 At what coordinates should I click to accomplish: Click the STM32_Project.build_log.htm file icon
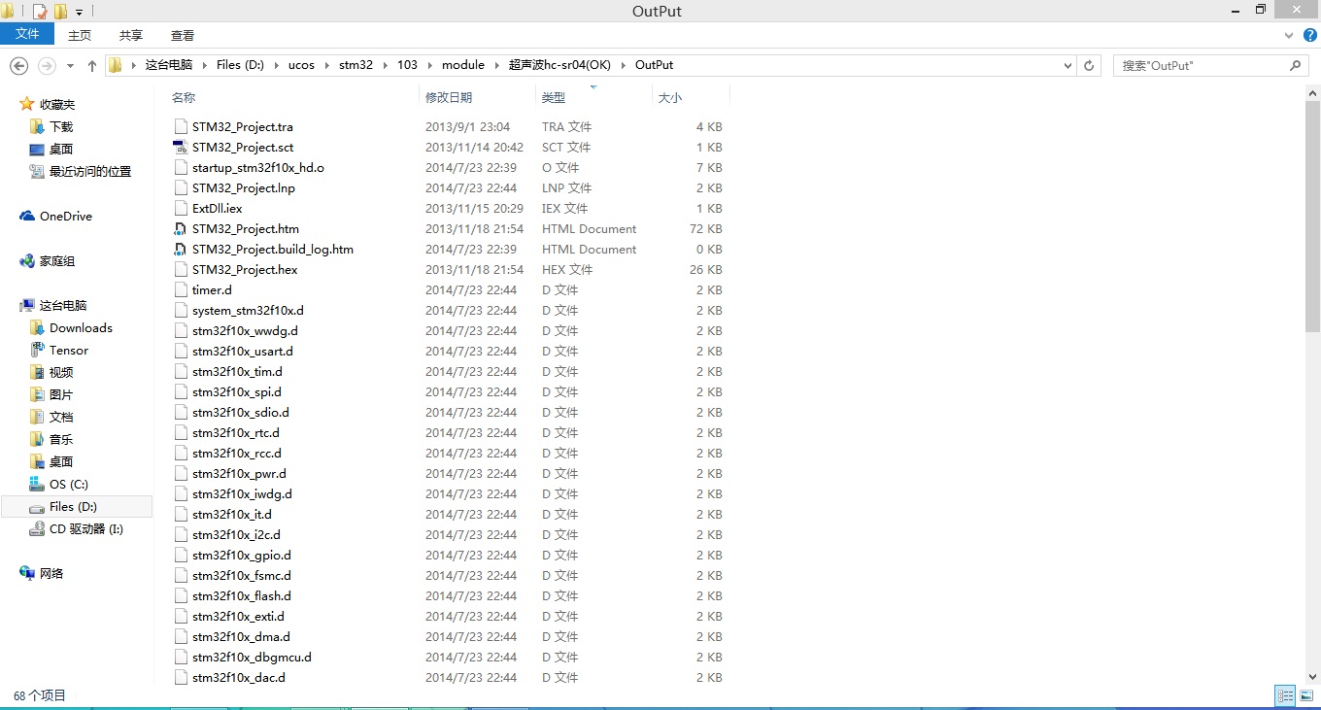180,249
